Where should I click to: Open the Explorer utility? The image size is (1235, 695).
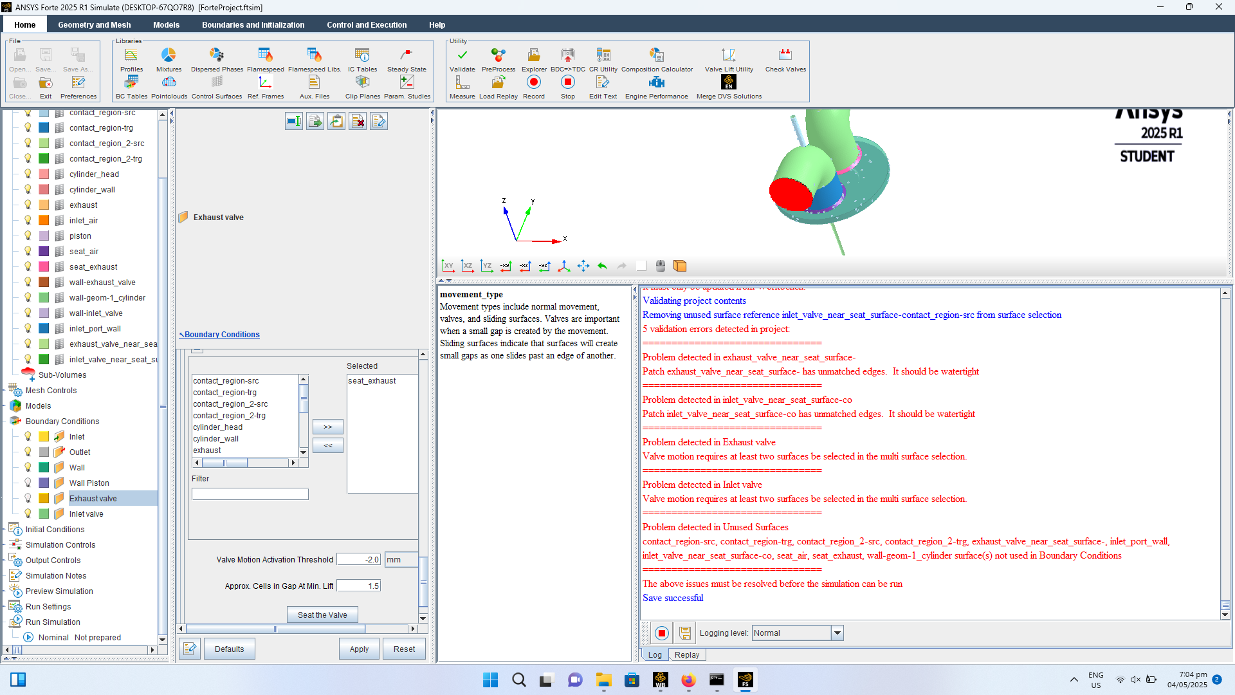pos(534,60)
